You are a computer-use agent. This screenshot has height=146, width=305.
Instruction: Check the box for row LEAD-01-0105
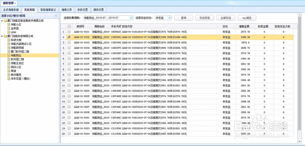coord(69,53)
